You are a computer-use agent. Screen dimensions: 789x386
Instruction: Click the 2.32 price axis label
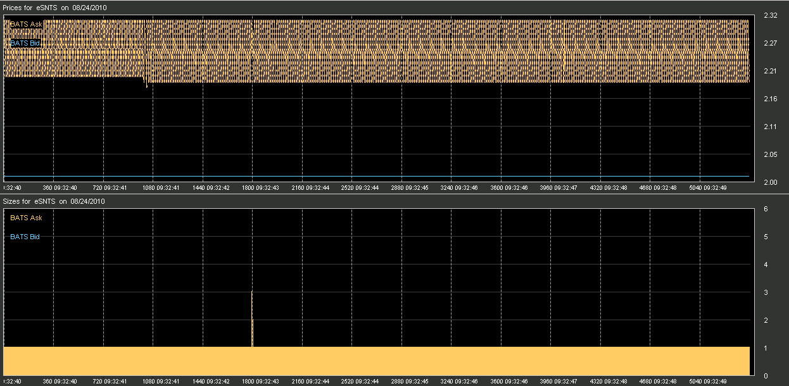(770, 15)
